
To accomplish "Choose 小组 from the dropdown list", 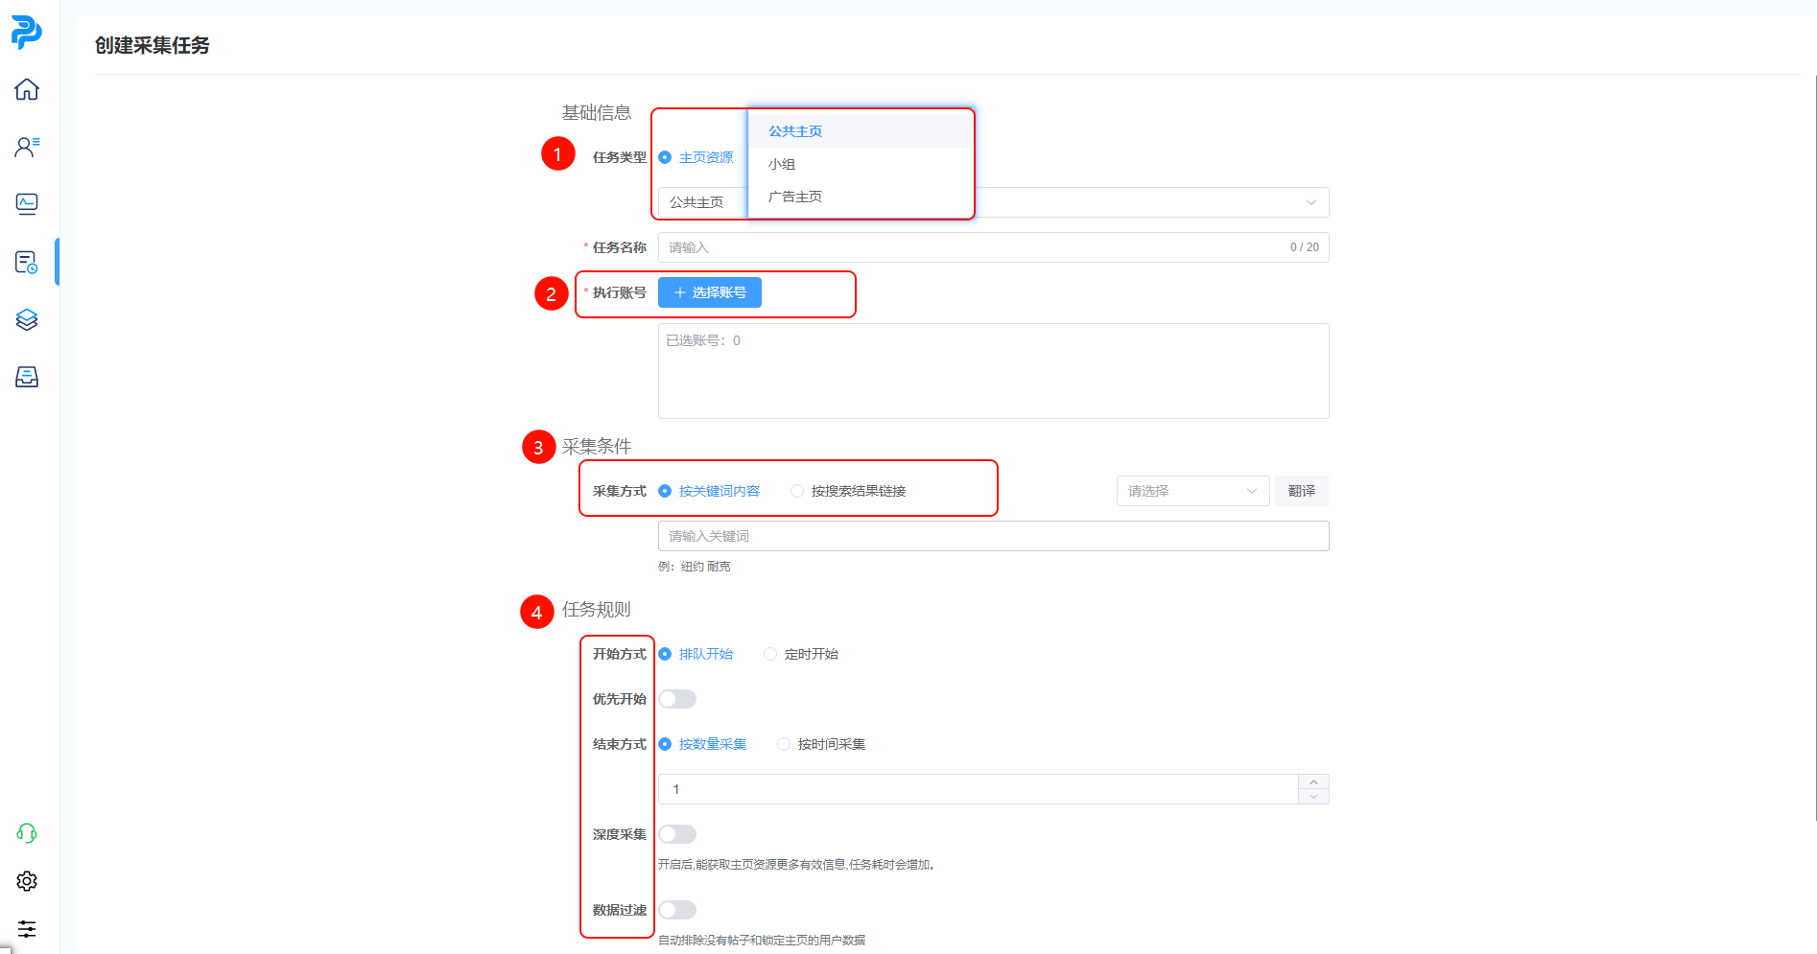I will (x=782, y=164).
